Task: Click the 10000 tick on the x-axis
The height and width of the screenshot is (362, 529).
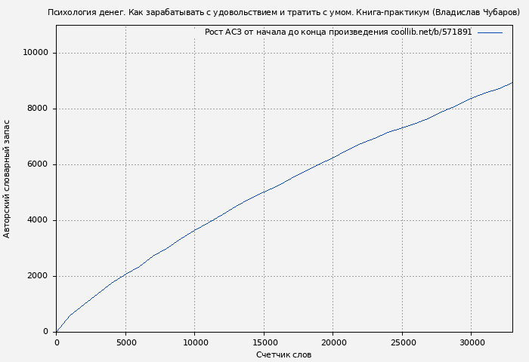Action: (x=194, y=342)
